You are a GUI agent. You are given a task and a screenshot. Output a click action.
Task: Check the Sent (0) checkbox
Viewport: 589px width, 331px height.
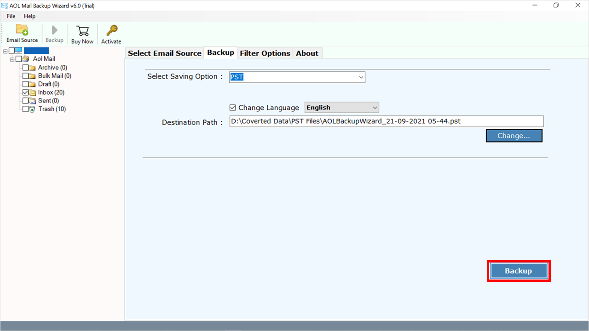(25, 101)
